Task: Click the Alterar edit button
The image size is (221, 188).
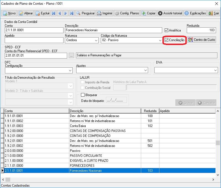Action: coord(26,13)
